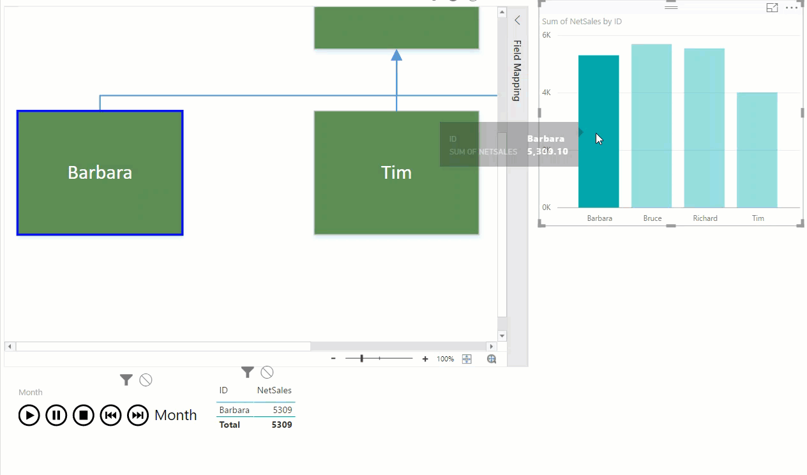Click the horizontal scrollbar left arrow

point(9,346)
